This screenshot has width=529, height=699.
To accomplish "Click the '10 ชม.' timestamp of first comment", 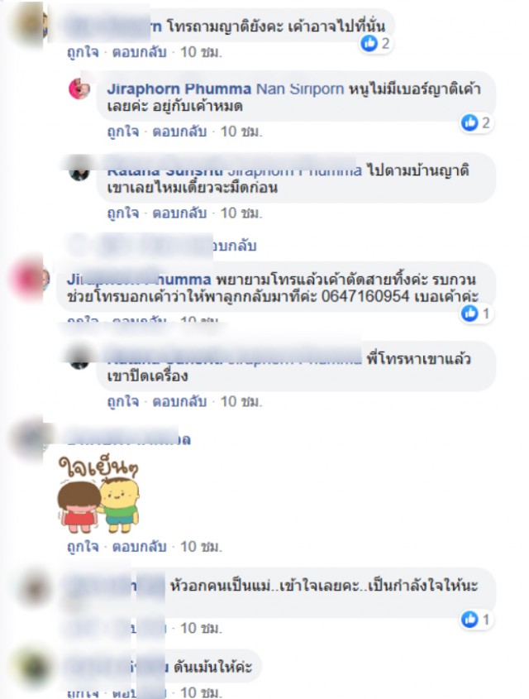I will click(201, 52).
